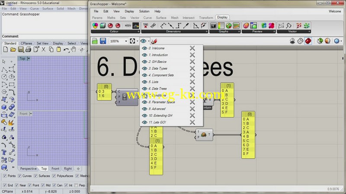The image size is (346, 194).
Task: Select the Gradient component icon in Colour panel
Action: [x=136, y=26]
